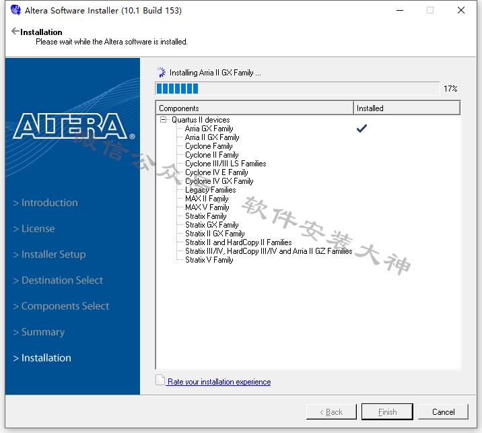Select Stratix II GX Family row
Screen dimensions: 482x433
pos(215,234)
